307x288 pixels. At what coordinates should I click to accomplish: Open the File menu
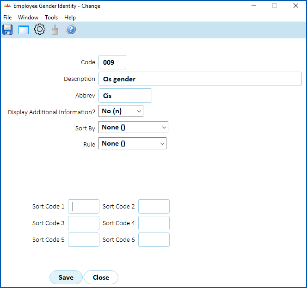click(7, 18)
